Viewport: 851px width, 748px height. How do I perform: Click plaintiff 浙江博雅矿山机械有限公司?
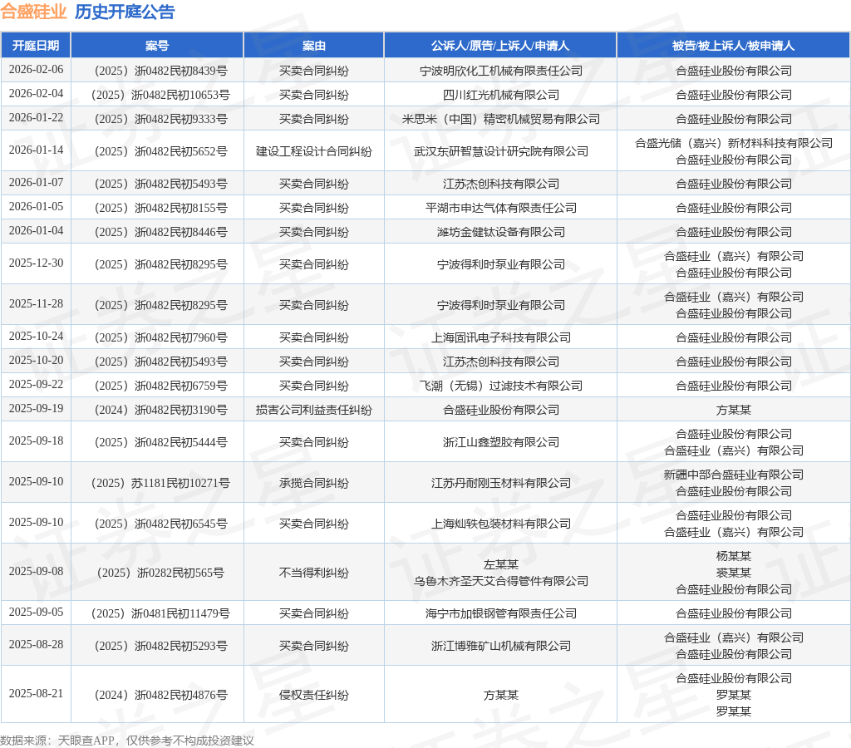[x=501, y=646]
